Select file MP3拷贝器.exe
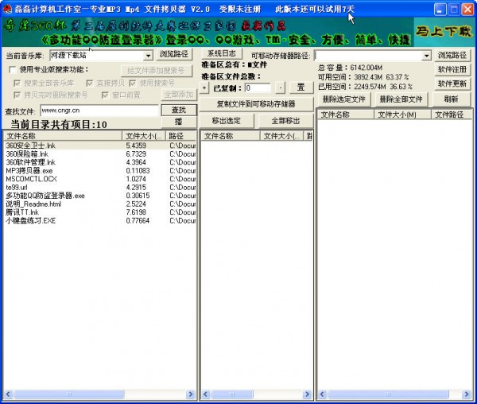The height and width of the screenshot is (404, 477). (29, 171)
